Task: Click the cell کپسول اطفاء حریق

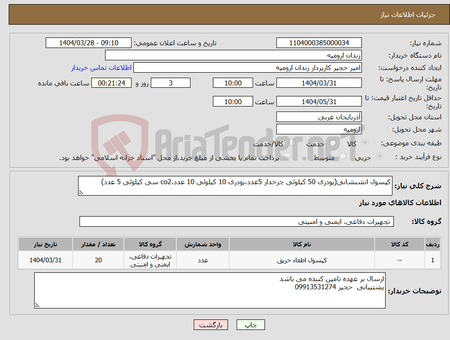Action: pyautogui.click(x=302, y=260)
